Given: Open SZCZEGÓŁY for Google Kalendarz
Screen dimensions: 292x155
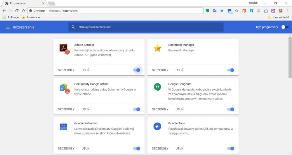Looking at the screenshot, I should (x=66, y=149).
